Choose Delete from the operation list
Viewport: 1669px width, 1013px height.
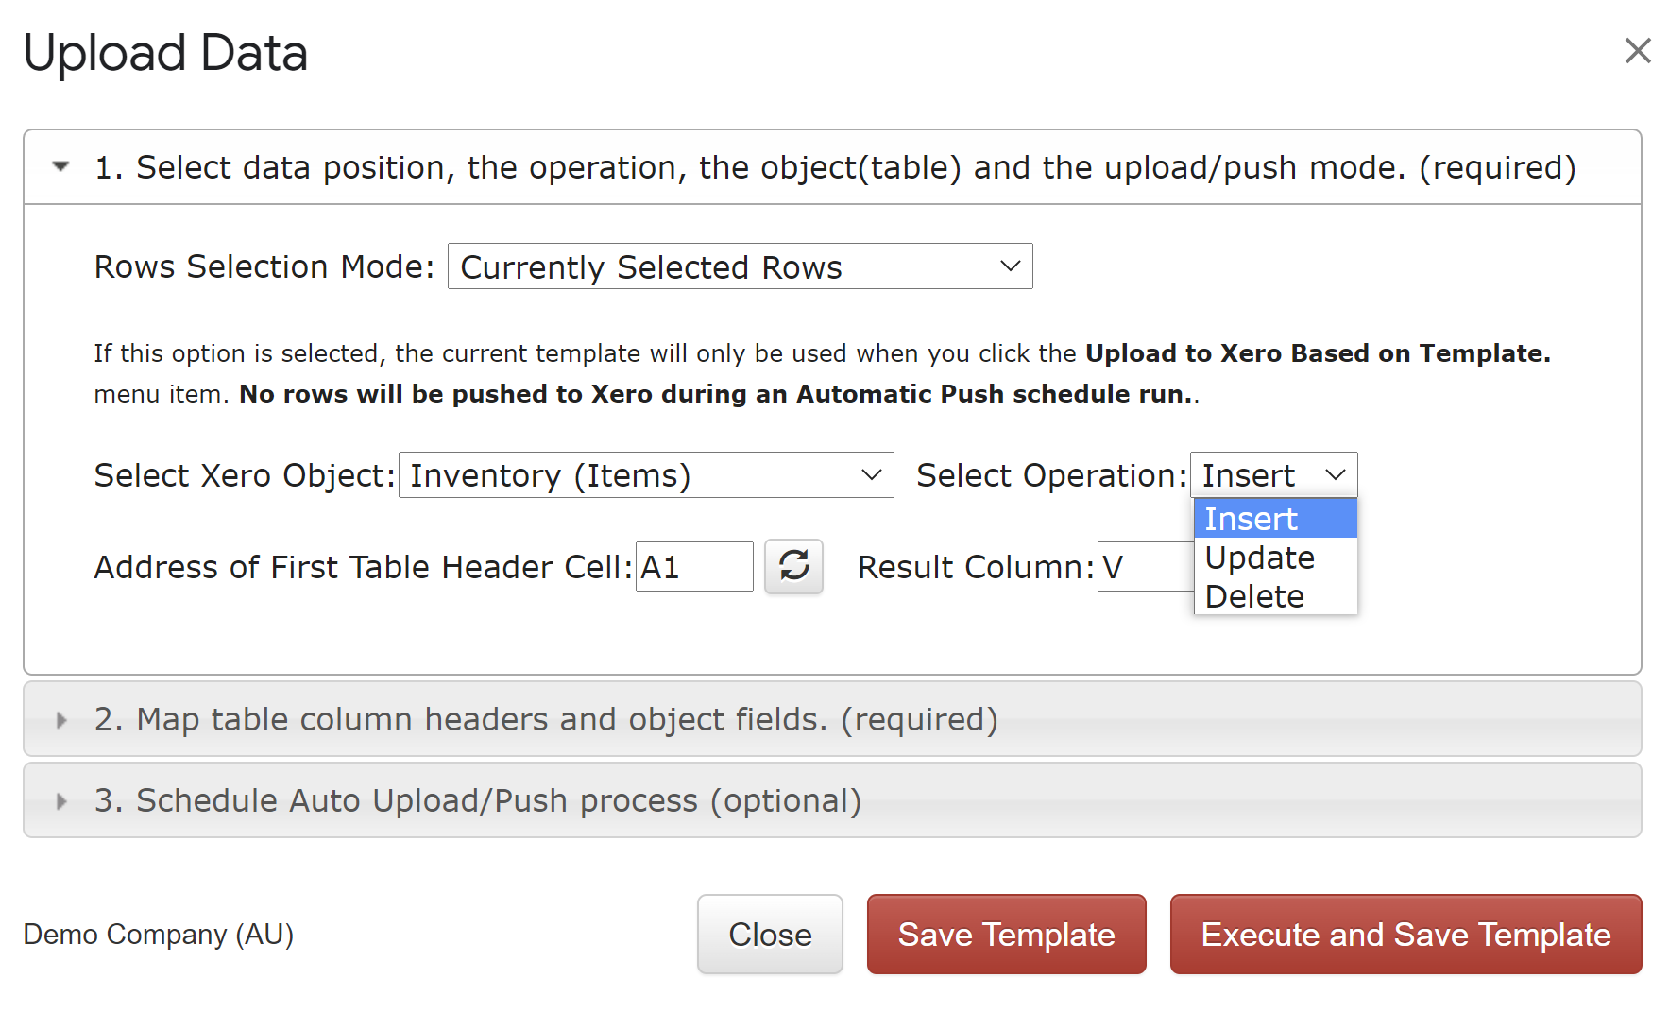(x=1275, y=596)
